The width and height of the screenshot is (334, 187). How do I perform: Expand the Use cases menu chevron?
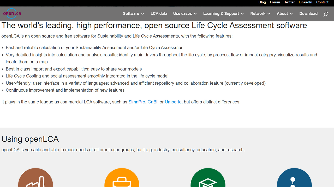pos(195,14)
